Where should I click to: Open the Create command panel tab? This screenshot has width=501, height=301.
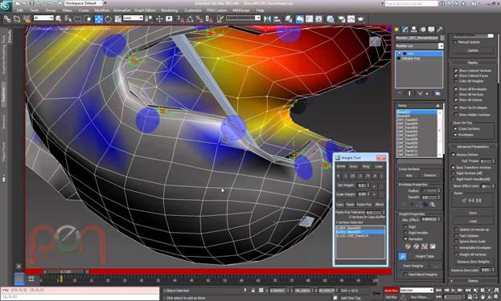pyautogui.click(x=397, y=30)
